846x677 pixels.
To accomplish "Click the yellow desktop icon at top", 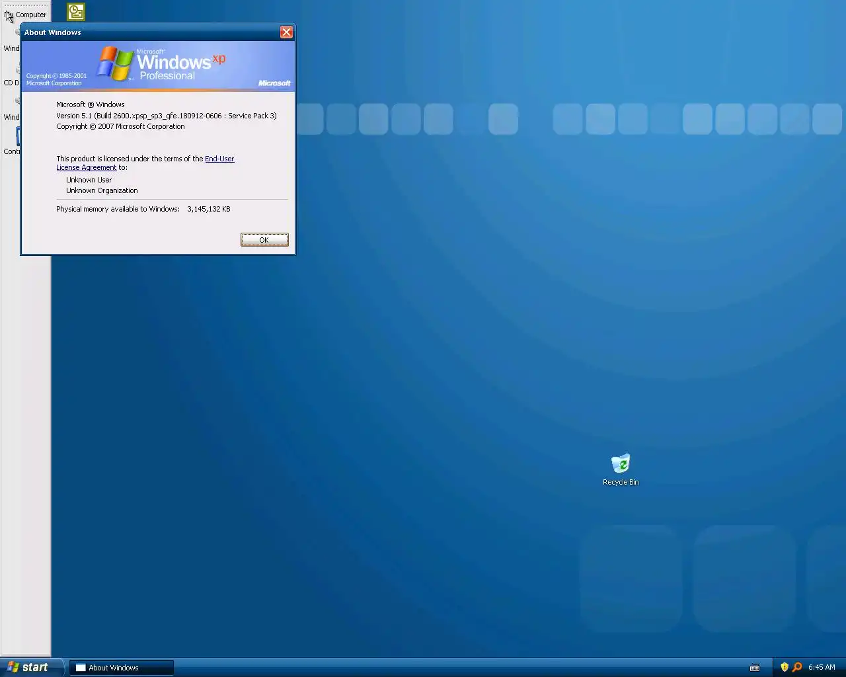I will 76,11.
